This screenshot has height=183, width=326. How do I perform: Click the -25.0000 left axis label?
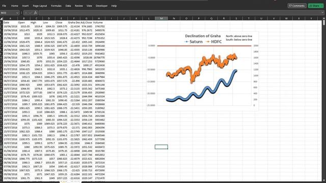pyautogui.click(x=151, y=105)
